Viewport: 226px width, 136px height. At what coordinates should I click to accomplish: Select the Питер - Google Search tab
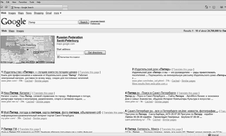click(36, 8)
